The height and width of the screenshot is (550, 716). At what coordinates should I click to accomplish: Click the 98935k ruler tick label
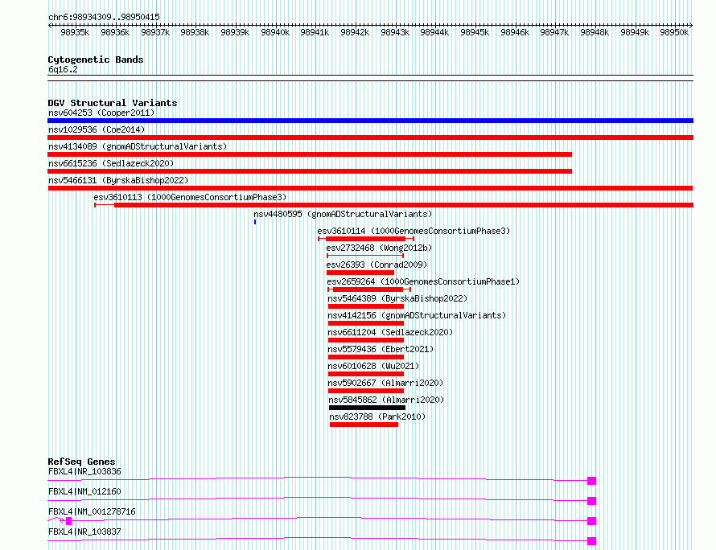click(x=75, y=32)
